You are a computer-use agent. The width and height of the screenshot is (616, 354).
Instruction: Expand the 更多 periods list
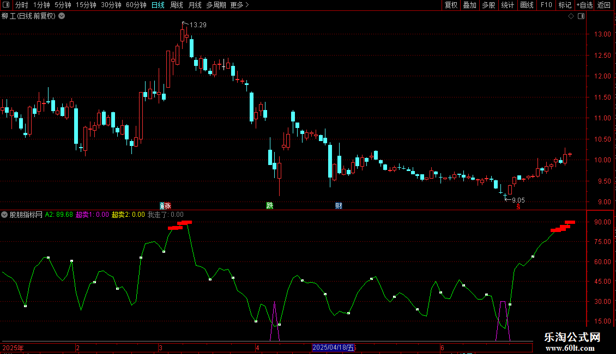click(239, 5)
